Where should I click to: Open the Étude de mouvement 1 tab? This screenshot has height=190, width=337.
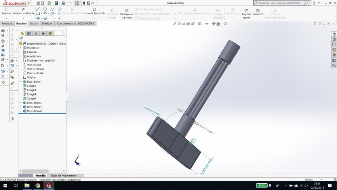(64, 175)
